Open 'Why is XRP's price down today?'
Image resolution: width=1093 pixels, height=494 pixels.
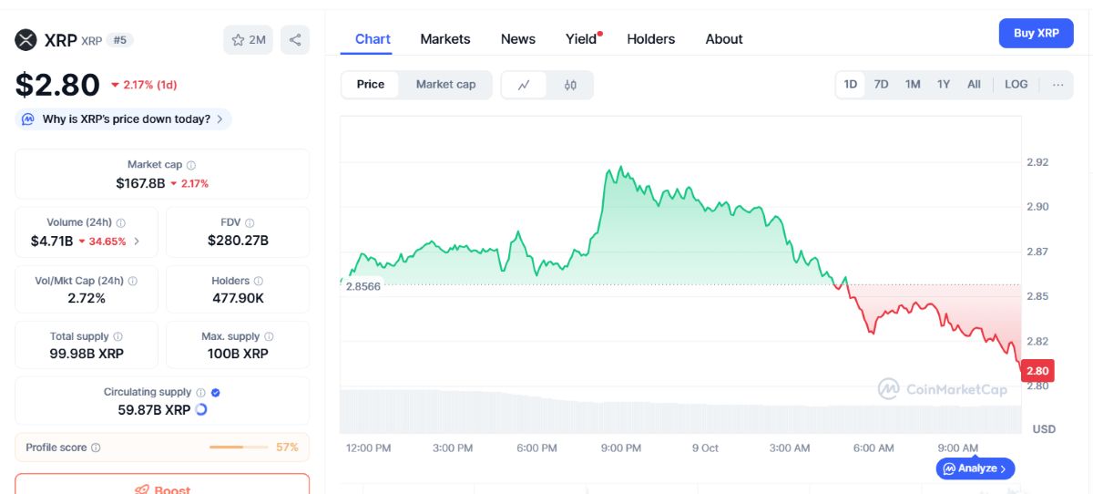124,119
